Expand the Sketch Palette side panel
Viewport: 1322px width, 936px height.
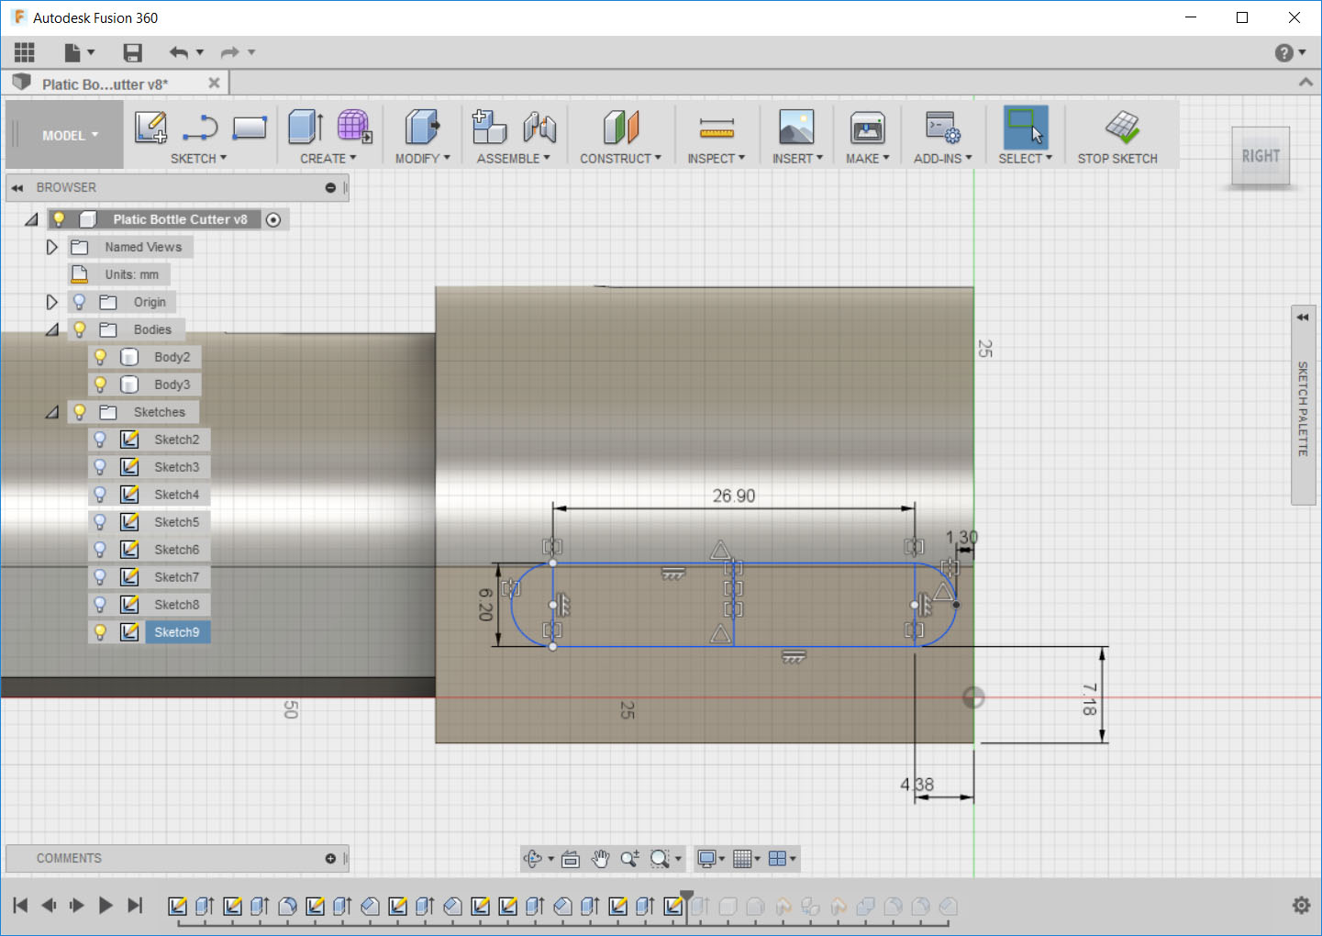click(1302, 317)
